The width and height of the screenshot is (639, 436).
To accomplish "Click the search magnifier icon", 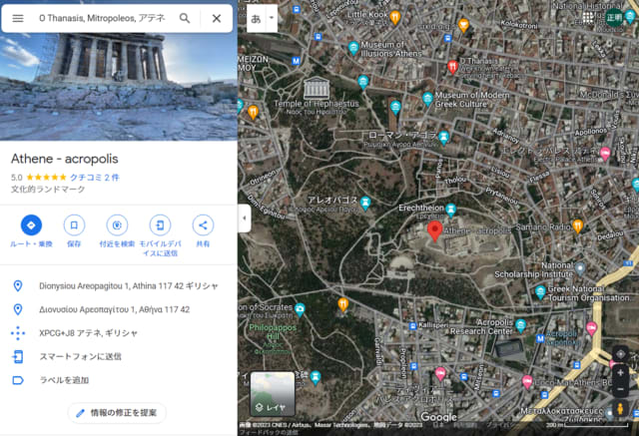I will coord(185,18).
